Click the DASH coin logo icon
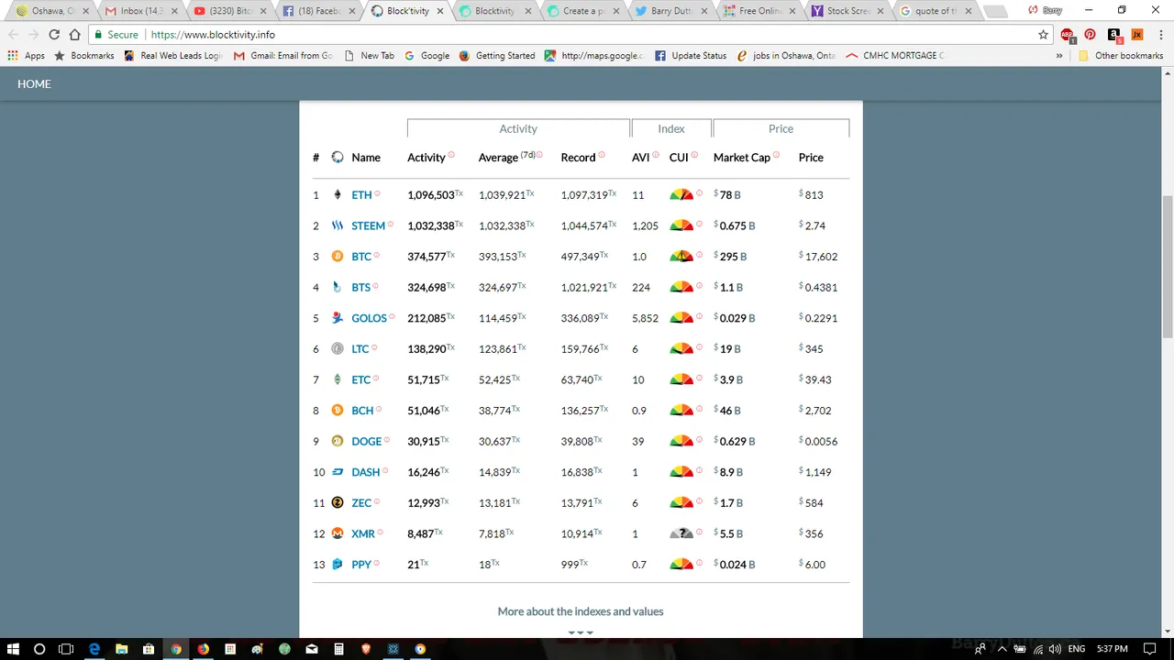 pos(338,472)
